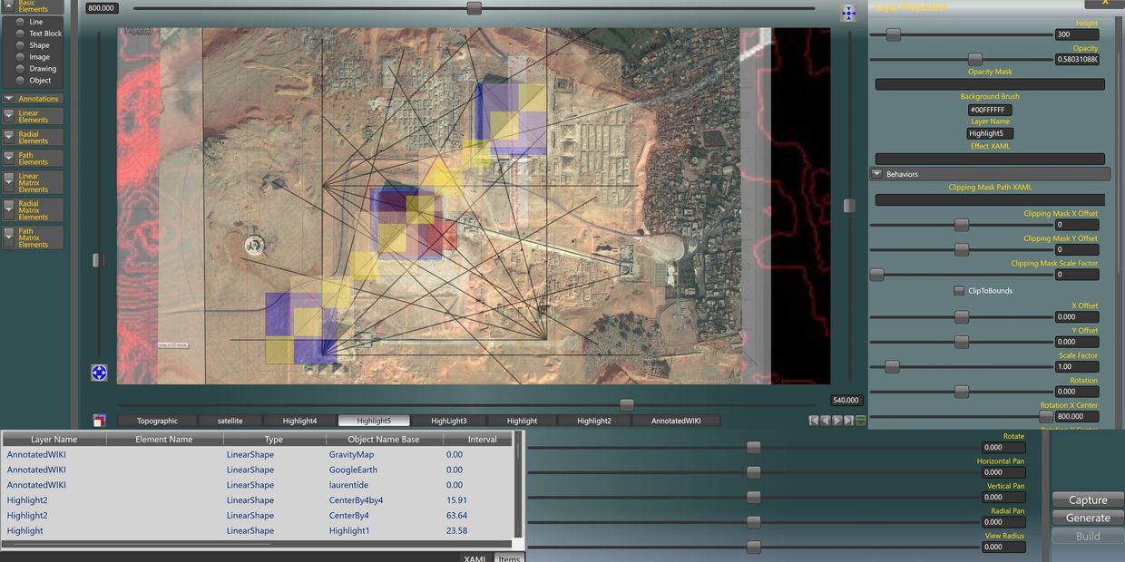The image size is (1125, 562).
Task: Click the blue circular center-view icon
Action: pyautogui.click(x=99, y=373)
